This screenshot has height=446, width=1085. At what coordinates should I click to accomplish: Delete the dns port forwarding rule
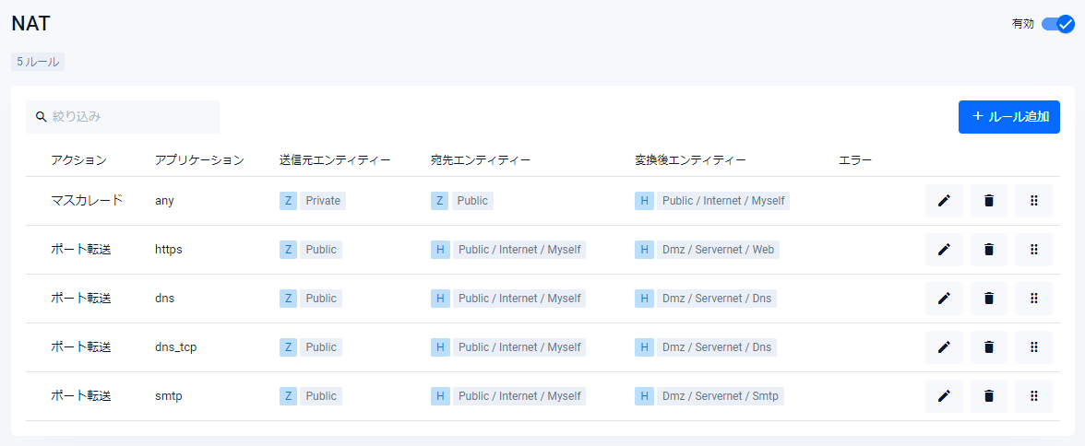(x=989, y=299)
